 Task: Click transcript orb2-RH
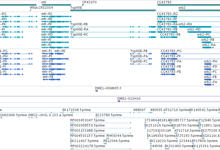coord(199,27)
